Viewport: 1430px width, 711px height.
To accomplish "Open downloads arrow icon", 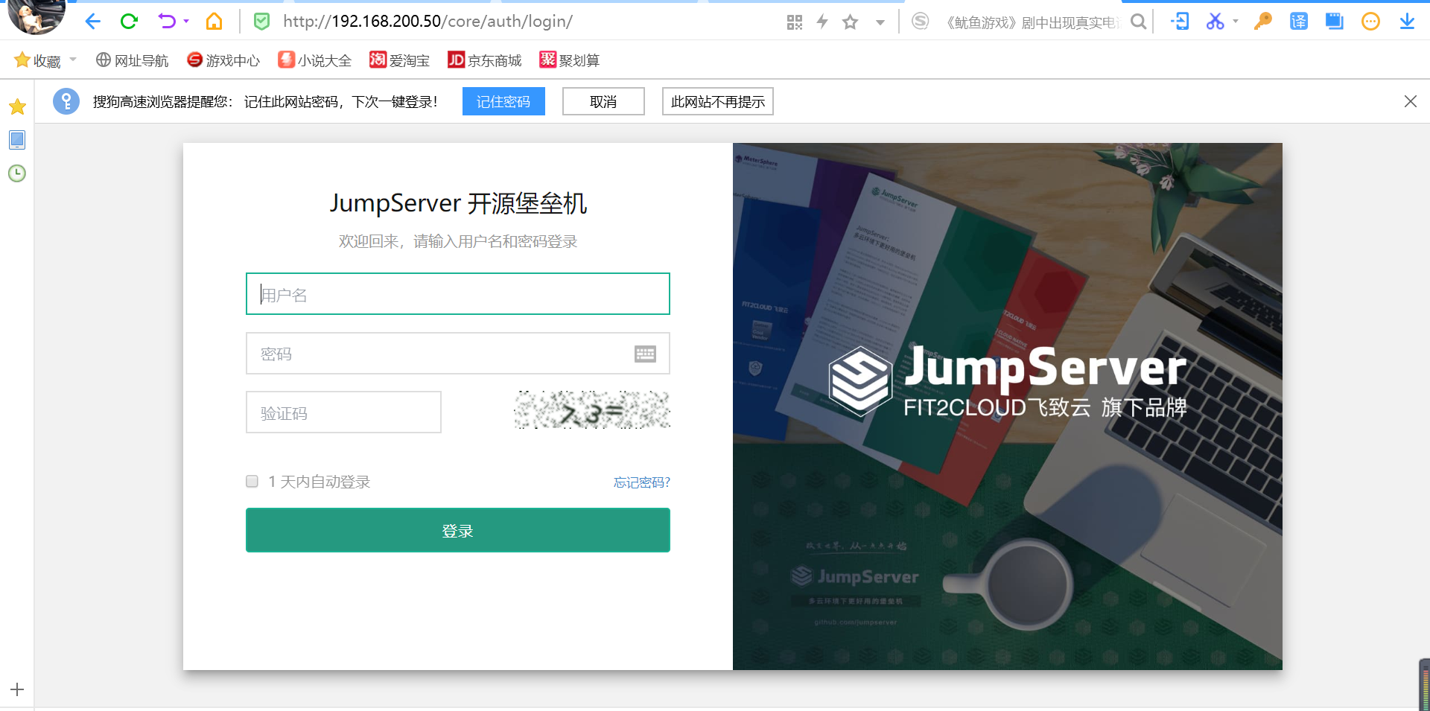I will (1407, 22).
